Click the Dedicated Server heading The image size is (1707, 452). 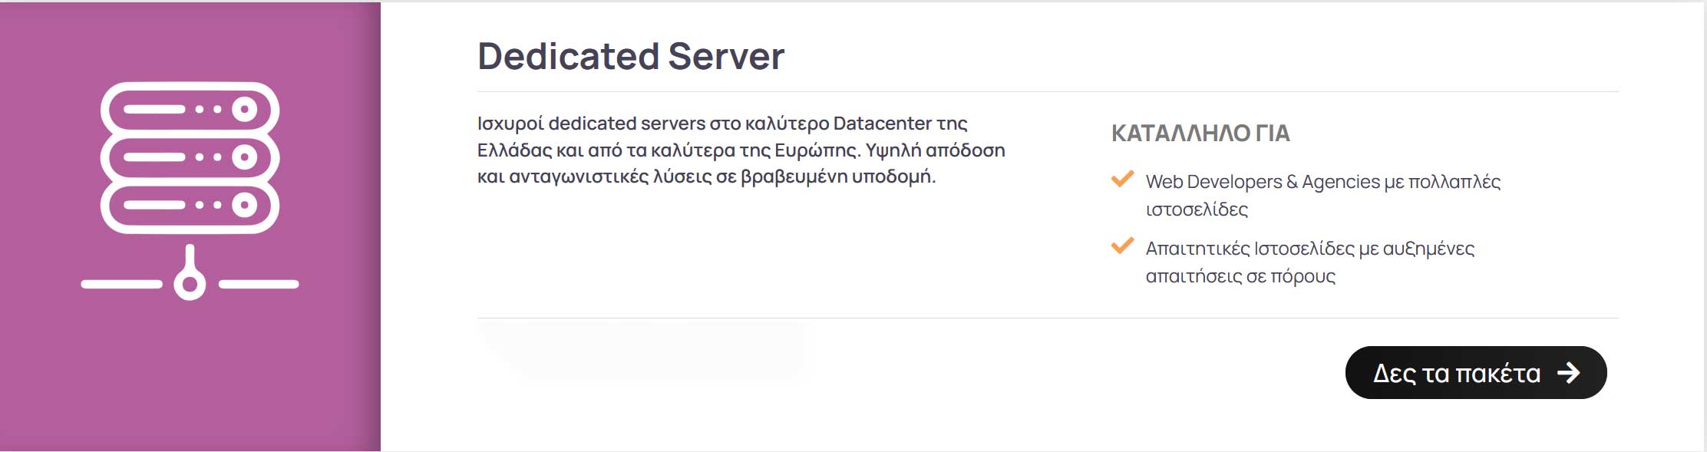tap(631, 56)
